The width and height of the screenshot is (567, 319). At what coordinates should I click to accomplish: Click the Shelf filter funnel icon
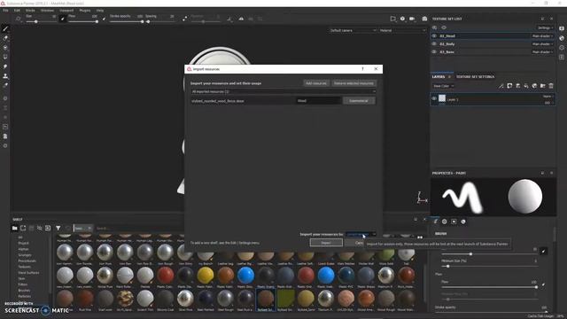tap(58, 229)
